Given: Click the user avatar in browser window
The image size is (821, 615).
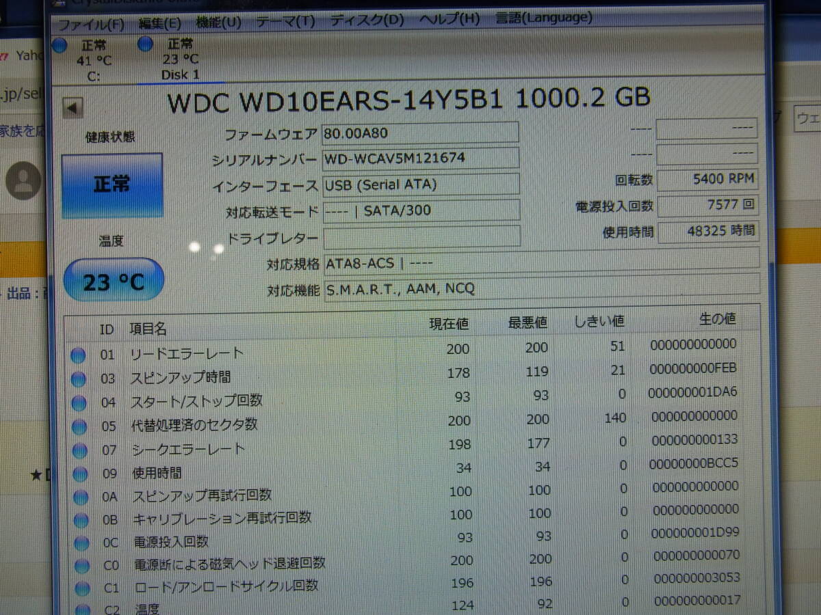Looking at the screenshot, I should [x=25, y=180].
